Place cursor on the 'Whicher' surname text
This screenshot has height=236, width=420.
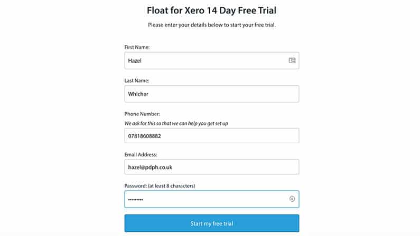pos(138,94)
